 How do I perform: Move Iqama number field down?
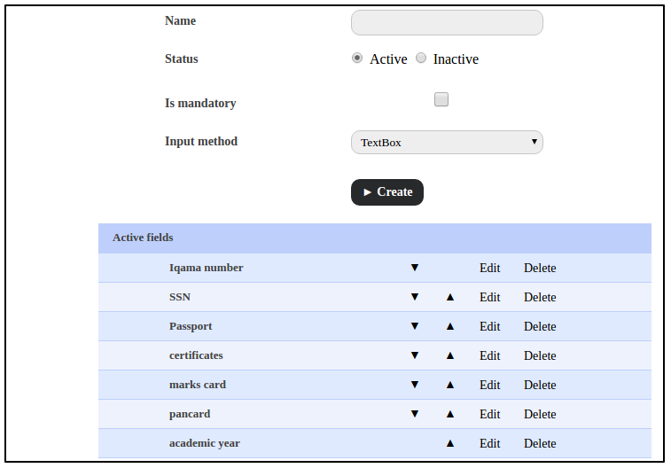(x=414, y=268)
